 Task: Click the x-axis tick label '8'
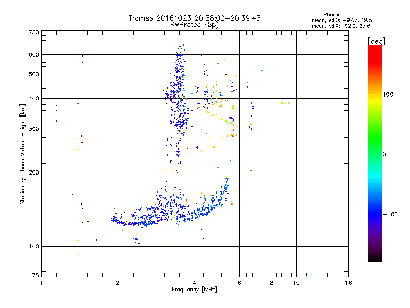coord(272,283)
